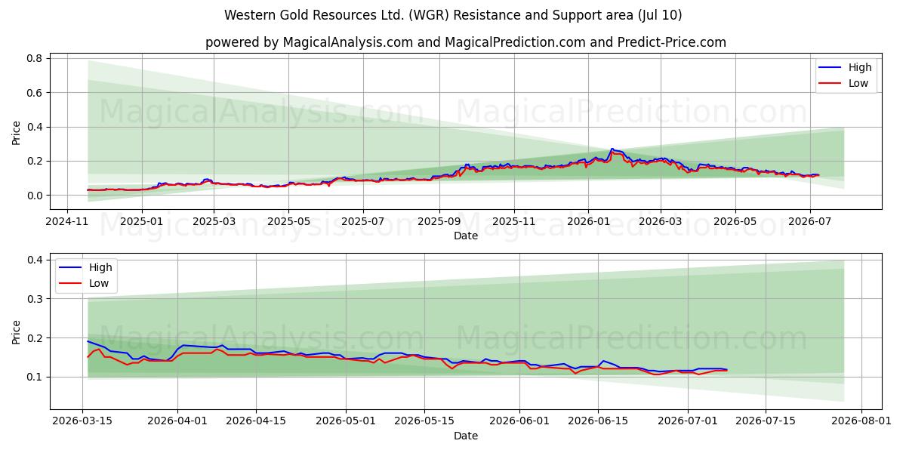
Task: Click the 2026-08-01 tick label
Action: coord(861,421)
